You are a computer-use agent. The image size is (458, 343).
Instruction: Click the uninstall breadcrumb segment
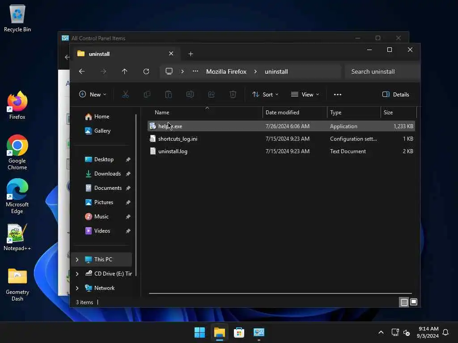click(276, 71)
